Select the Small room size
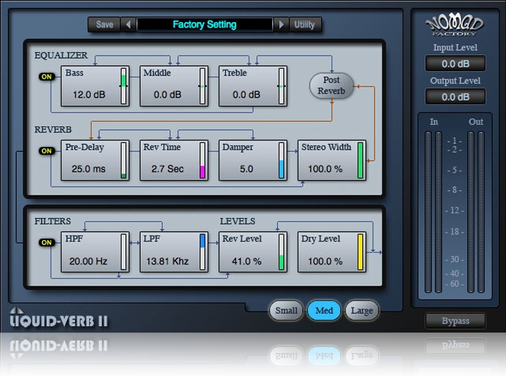The width and height of the screenshot is (506, 376). tap(286, 311)
